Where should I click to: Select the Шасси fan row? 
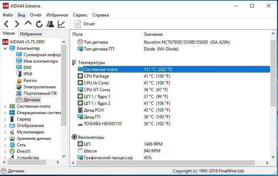(174, 151)
